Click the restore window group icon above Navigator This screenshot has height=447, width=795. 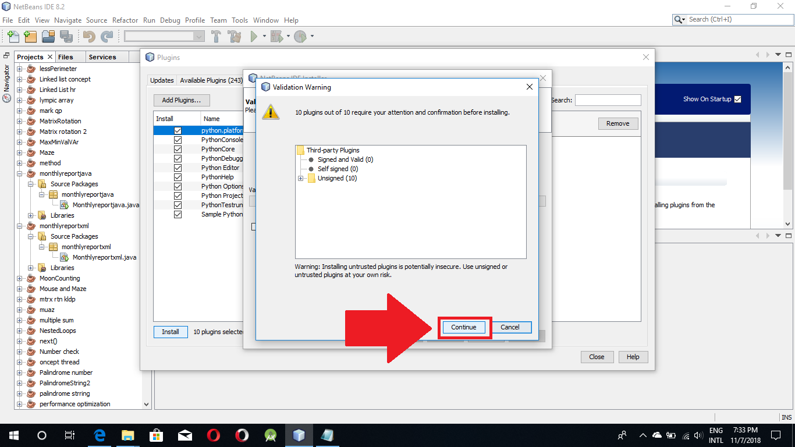(x=6, y=55)
